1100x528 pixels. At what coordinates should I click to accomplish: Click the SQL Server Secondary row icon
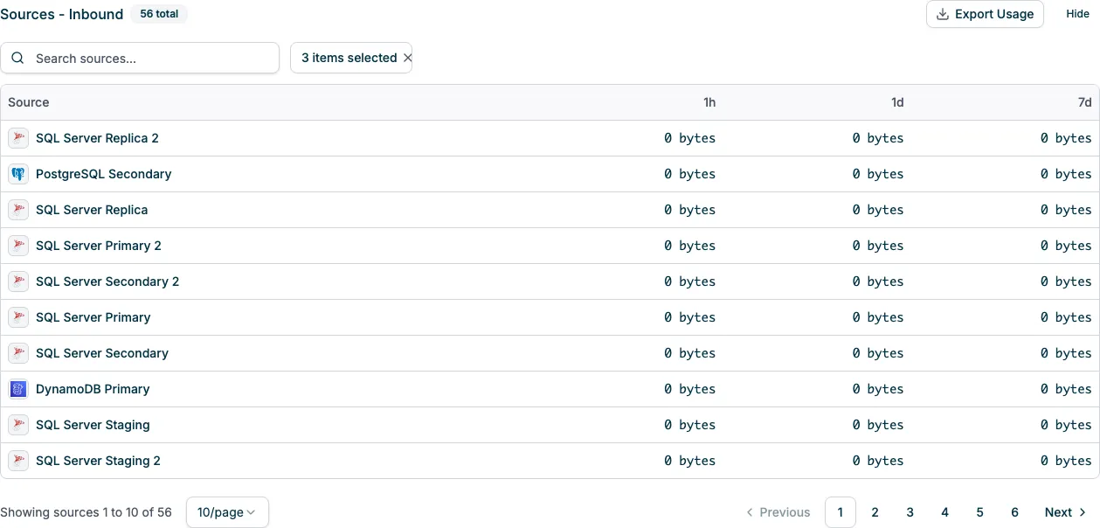pos(18,353)
